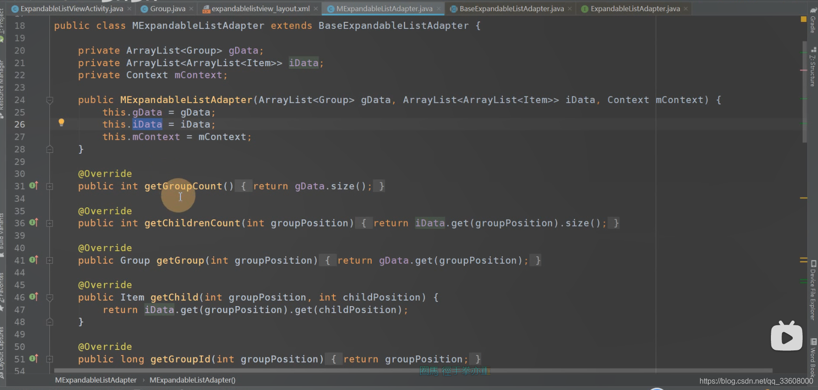Open the Structure tool window
The width and height of the screenshot is (818, 390).
click(813, 67)
